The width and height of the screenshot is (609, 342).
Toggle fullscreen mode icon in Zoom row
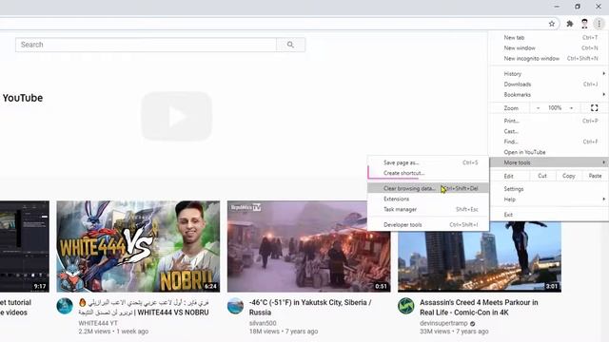tap(594, 107)
